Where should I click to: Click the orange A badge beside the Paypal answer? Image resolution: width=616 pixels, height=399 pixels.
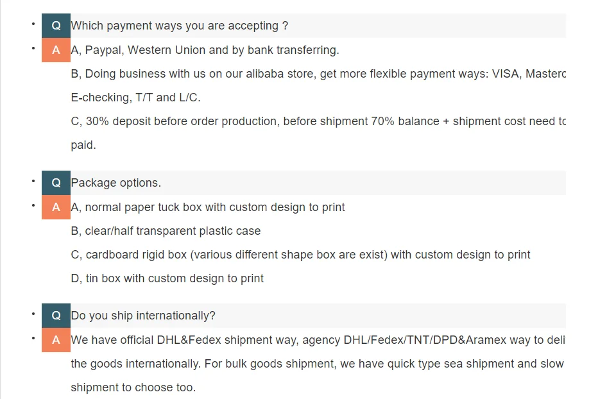click(x=56, y=50)
